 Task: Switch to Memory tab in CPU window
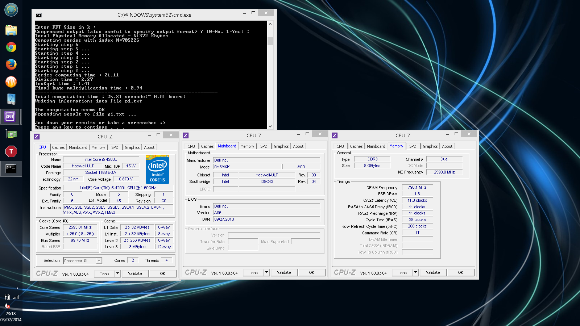(98, 147)
